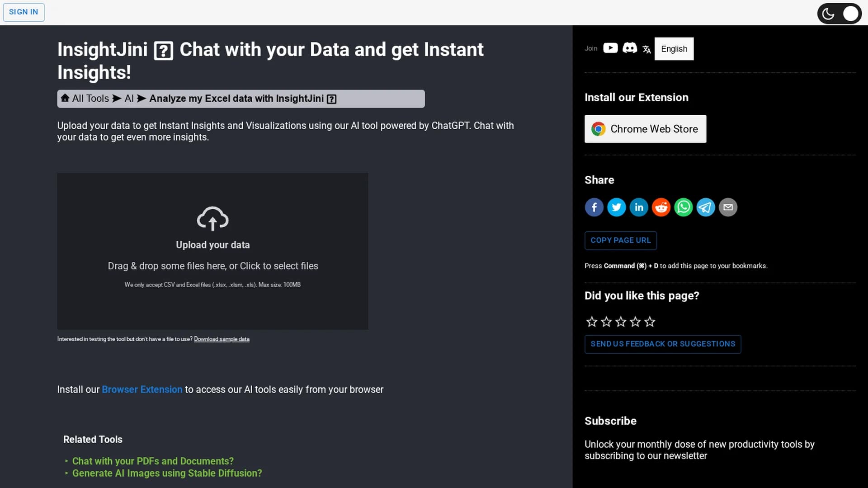Screen dimensions: 868x488
Task: Share page by email icon
Action: tap(728, 207)
